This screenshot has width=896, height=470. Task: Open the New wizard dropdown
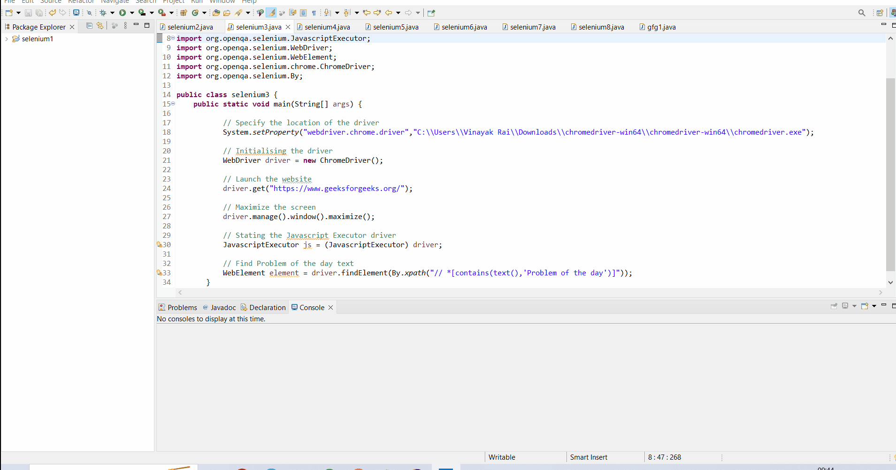tap(19, 13)
